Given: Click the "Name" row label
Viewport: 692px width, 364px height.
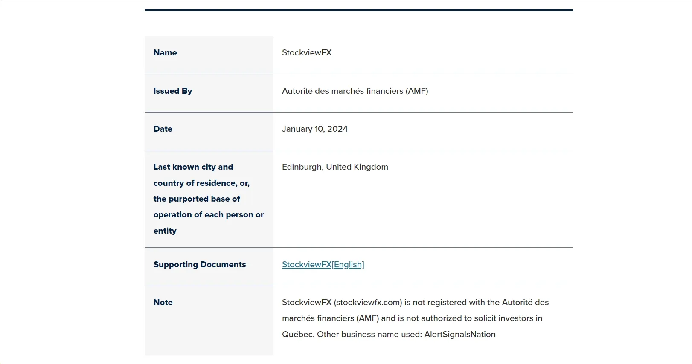Looking at the screenshot, I should click(x=165, y=53).
